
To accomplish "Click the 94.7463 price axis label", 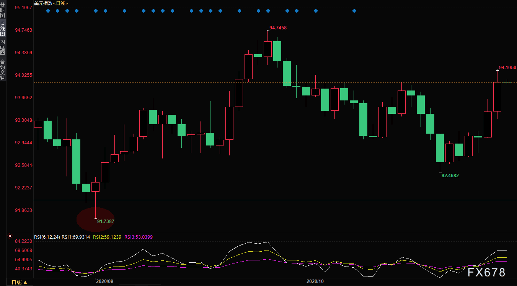I will [x=23, y=30].
